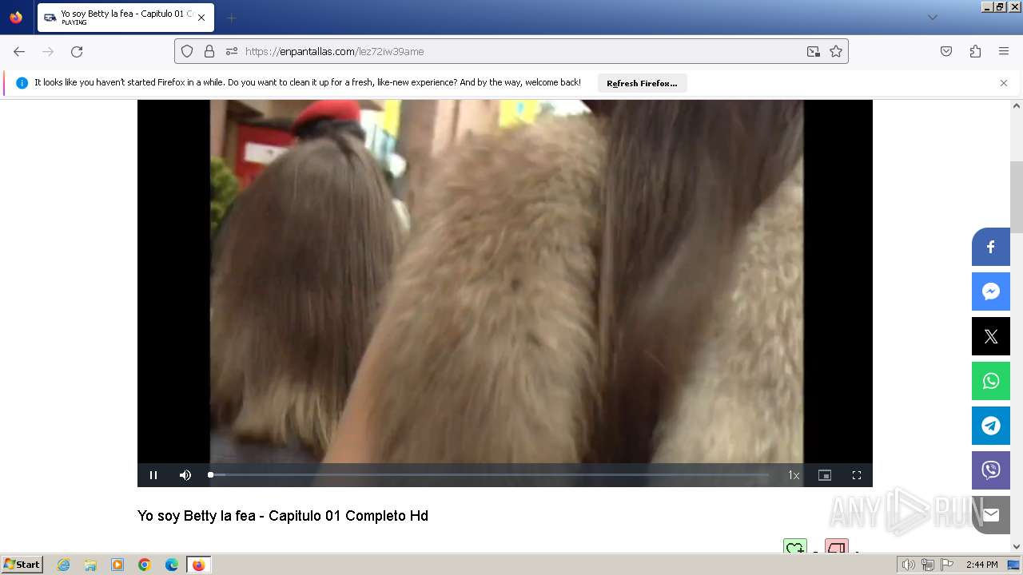Click the video frame
1023x575 pixels.
coord(505,281)
